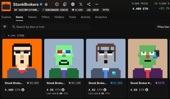Viewport: 170px width, 99px height.
Task: Click the 'Last sale 3.85 ETH' text
Action: [99, 93]
